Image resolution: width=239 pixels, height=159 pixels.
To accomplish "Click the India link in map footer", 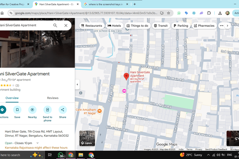I will tap(181, 149).
